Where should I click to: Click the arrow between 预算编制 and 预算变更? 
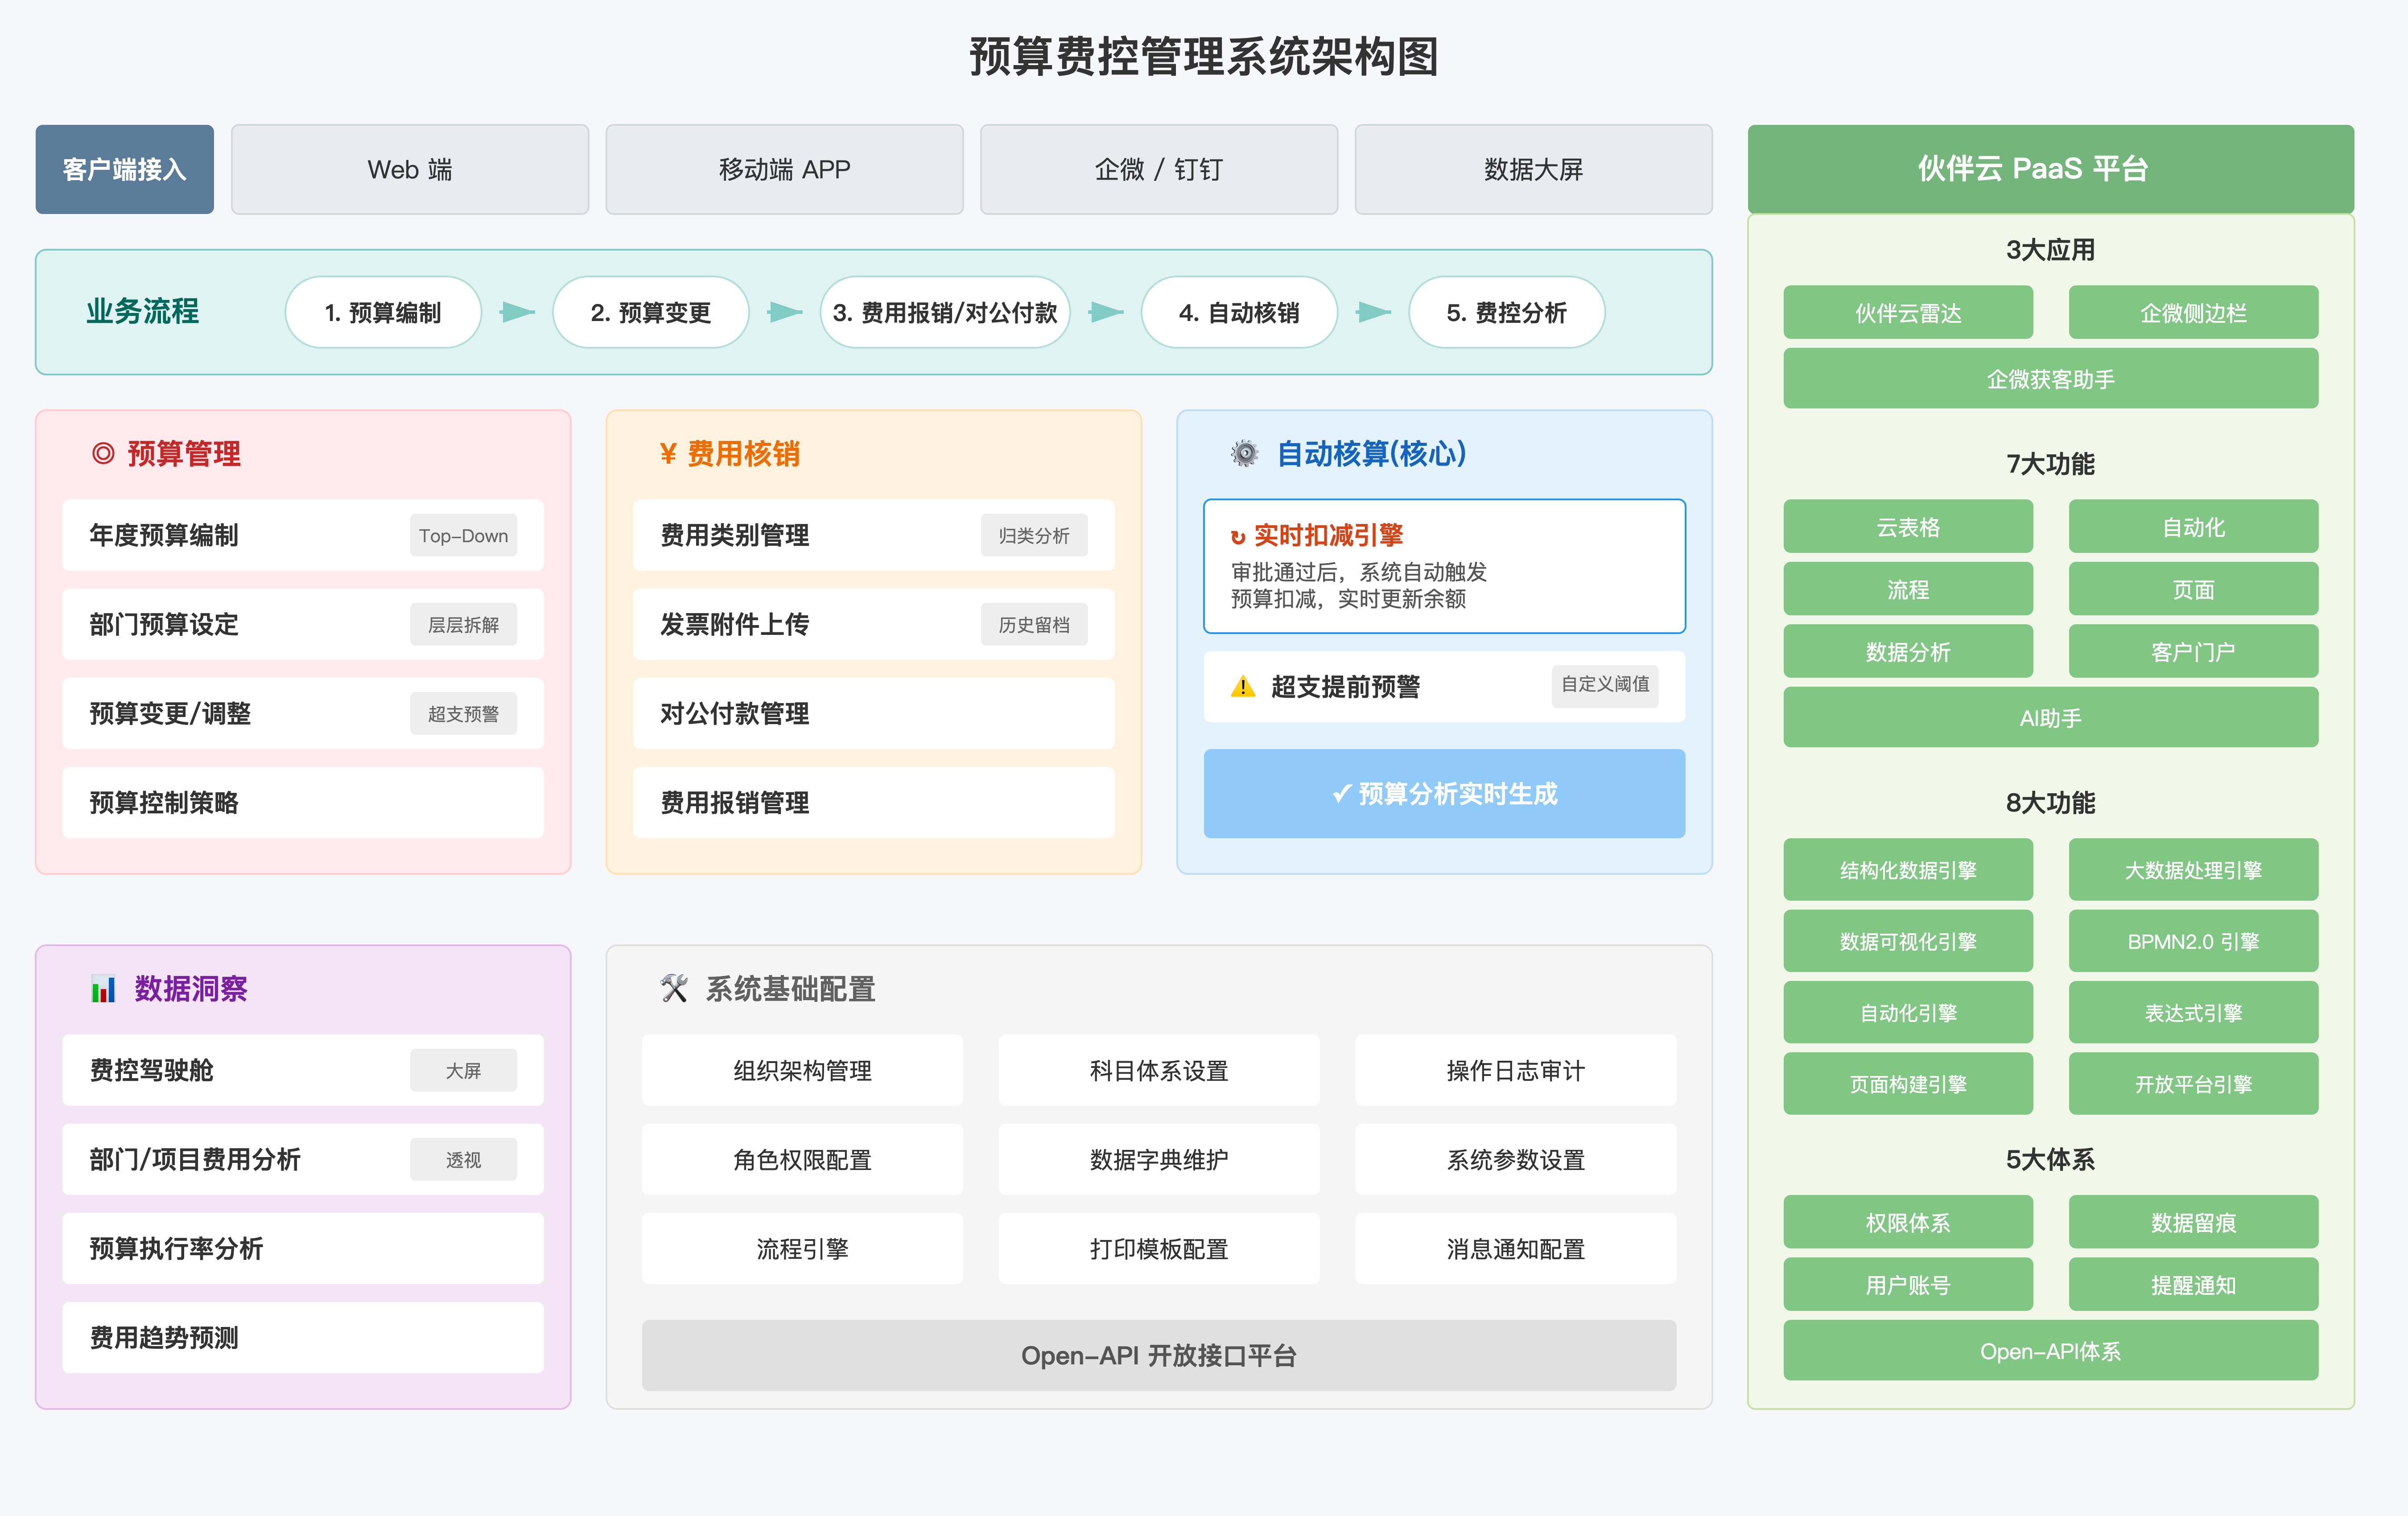517,312
